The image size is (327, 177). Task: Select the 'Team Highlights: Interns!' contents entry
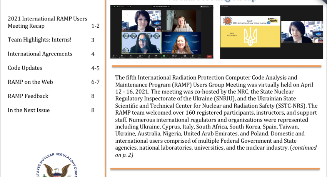[39, 40]
